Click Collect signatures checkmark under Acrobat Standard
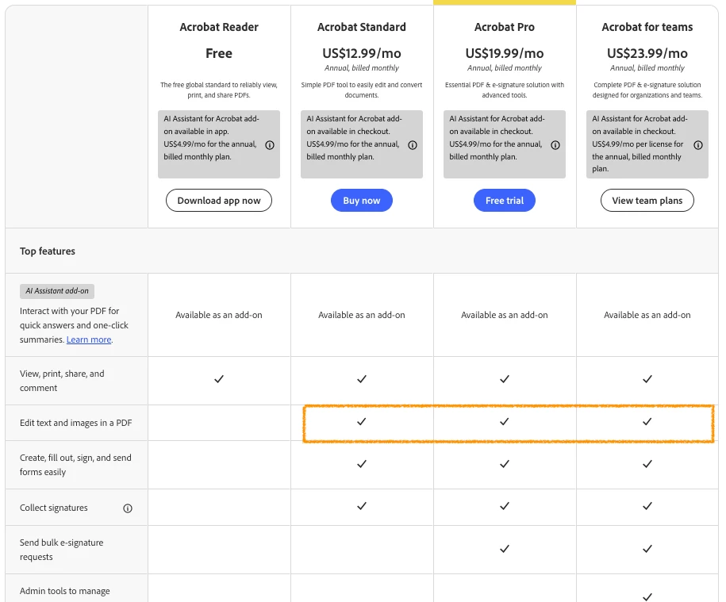The width and height of the screenshot is (726, 602). pyautogui.click(x=361, y=506)
